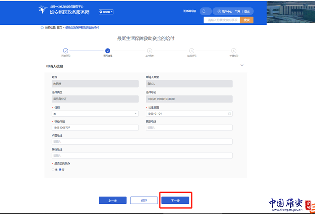315x214 pixels.
Task: Open the 性别 dropdown
Action: coord(94,114)
